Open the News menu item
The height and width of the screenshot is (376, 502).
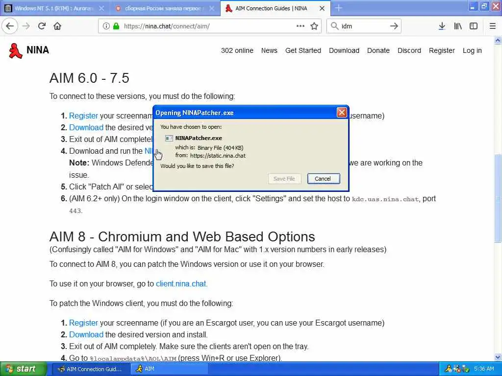click(x=269, y=50)
